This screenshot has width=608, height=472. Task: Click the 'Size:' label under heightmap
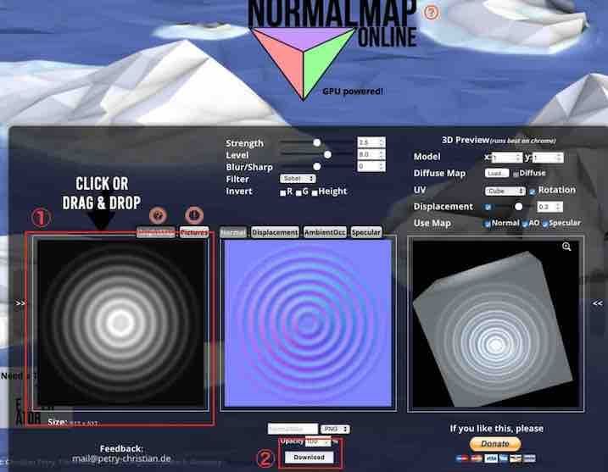tap(58, 422)
